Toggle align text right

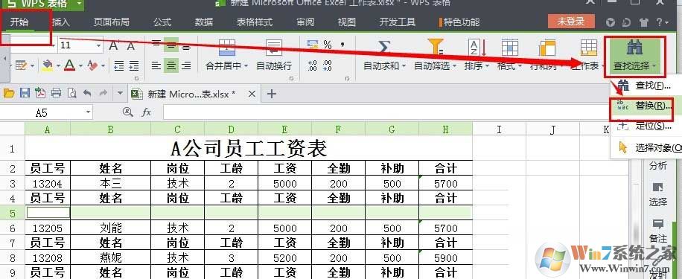coord(186,65)
